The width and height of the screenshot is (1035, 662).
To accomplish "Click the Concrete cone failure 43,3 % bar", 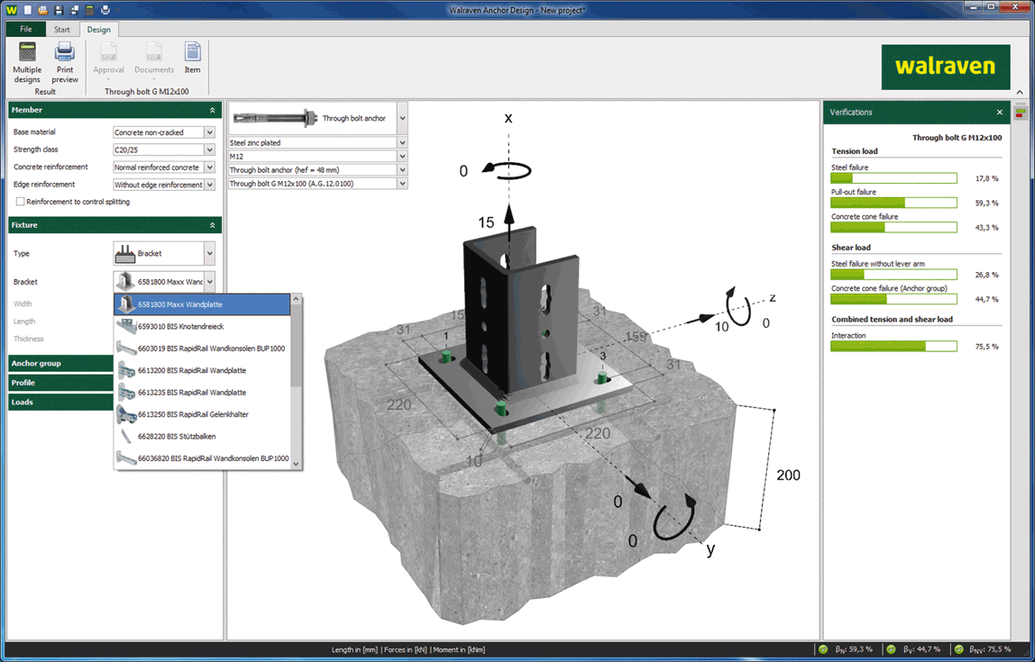I will (893, 227).
